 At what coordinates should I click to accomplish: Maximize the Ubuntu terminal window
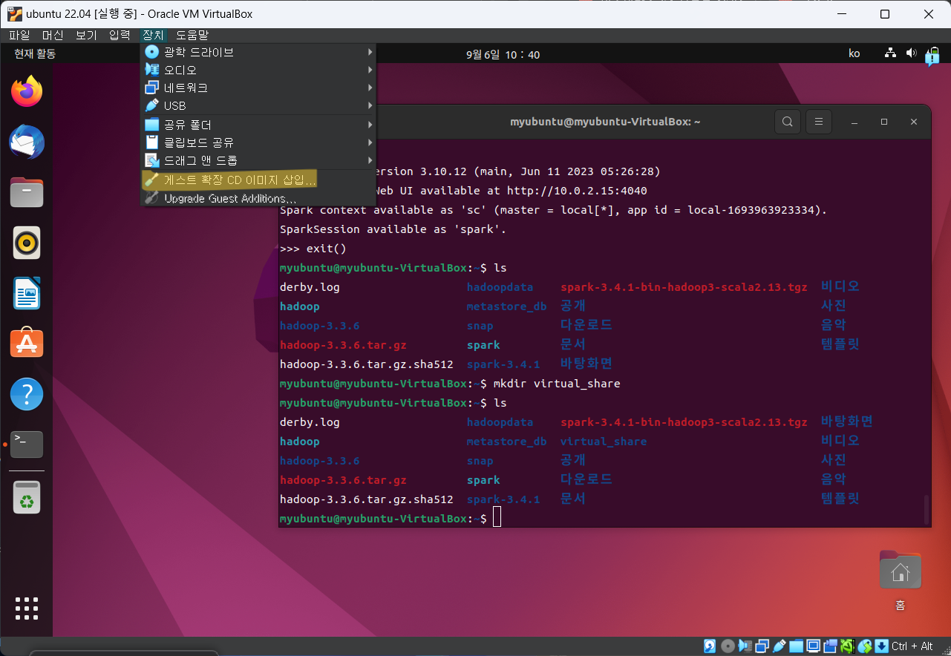tap(884, 122)
